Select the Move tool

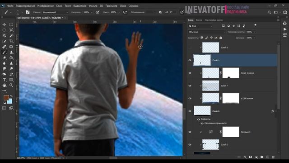click(4, 24)
